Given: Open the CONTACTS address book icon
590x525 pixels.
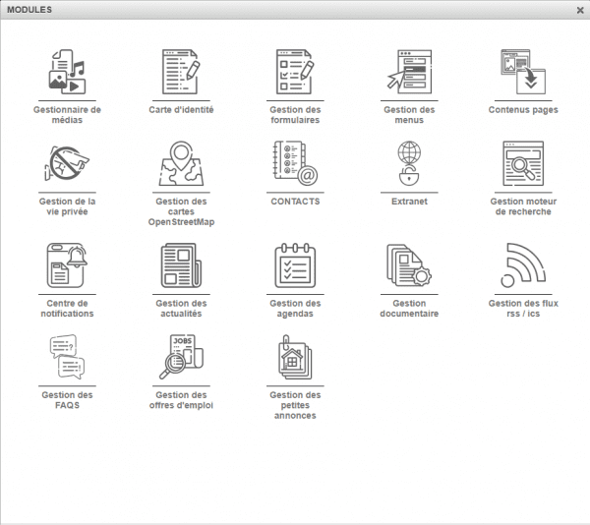Looking at the screenshot, I should [x=295, y=163].
